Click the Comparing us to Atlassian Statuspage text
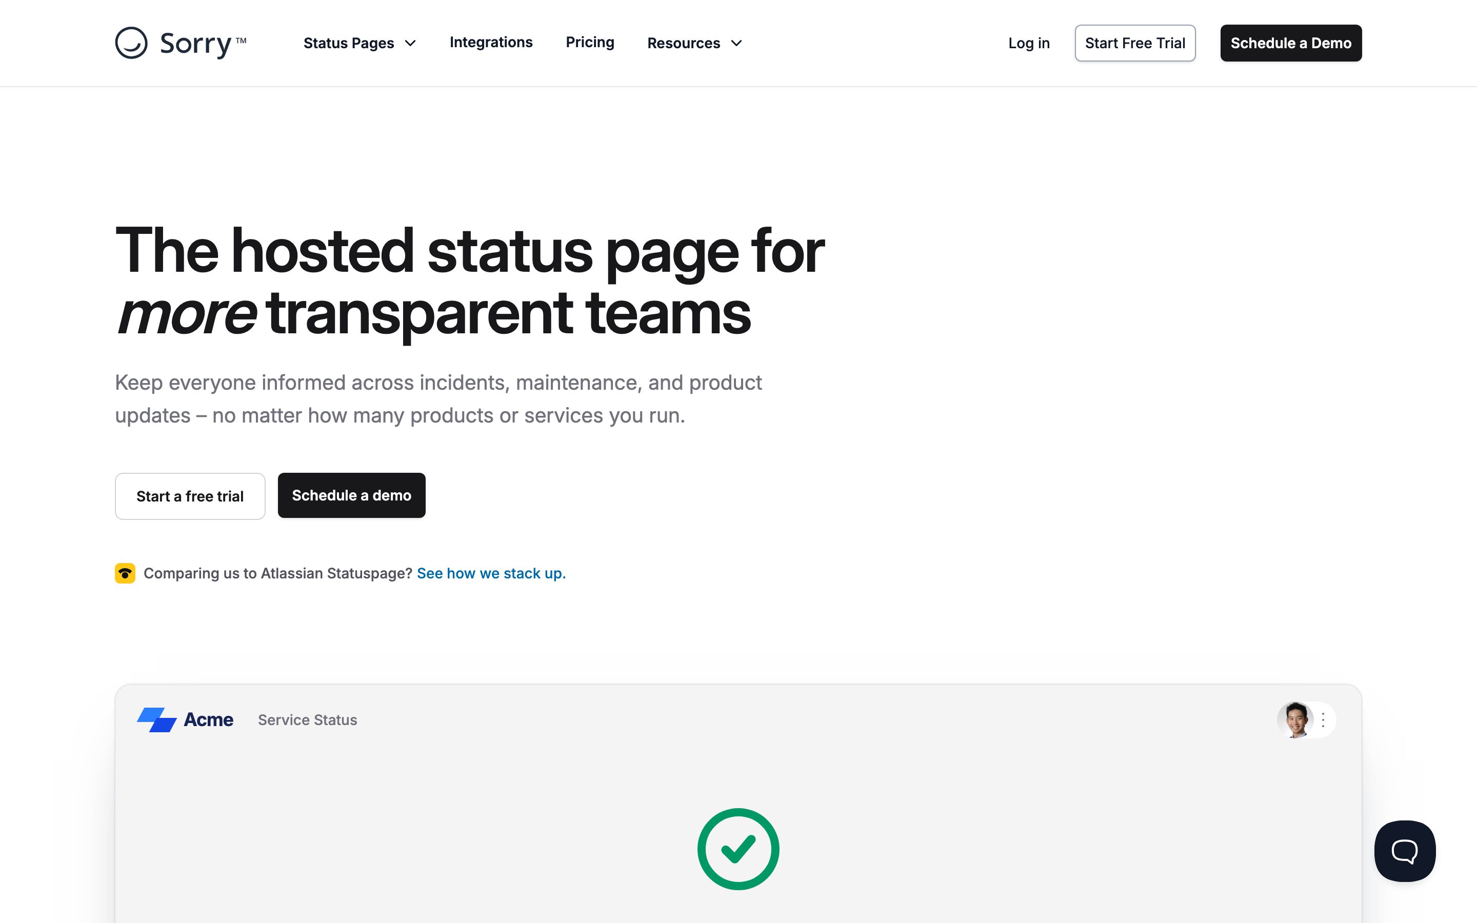Image resolution: width=1477 pixels, height=923 pixels. click(x=277, y=573)
